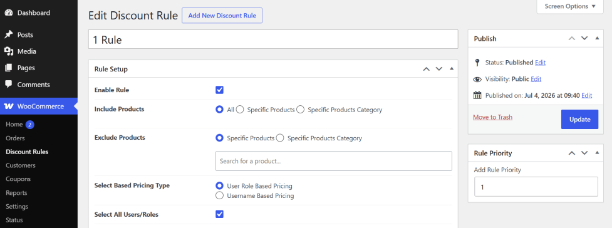The width and height of the screenshot is (612, 228).
Task: Select Exclude Products Specific Products radio
Action: coord(219,138)
